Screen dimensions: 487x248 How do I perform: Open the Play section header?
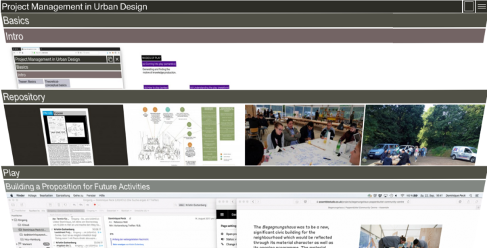click(x=243, y=173)
